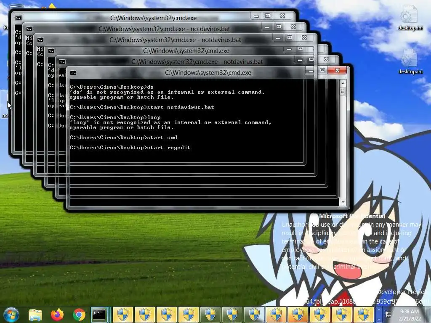Click the scroll thumb in the front cmd window
Image resolution: width=431 pixels, height=323 pixels.
click(343, 91)
